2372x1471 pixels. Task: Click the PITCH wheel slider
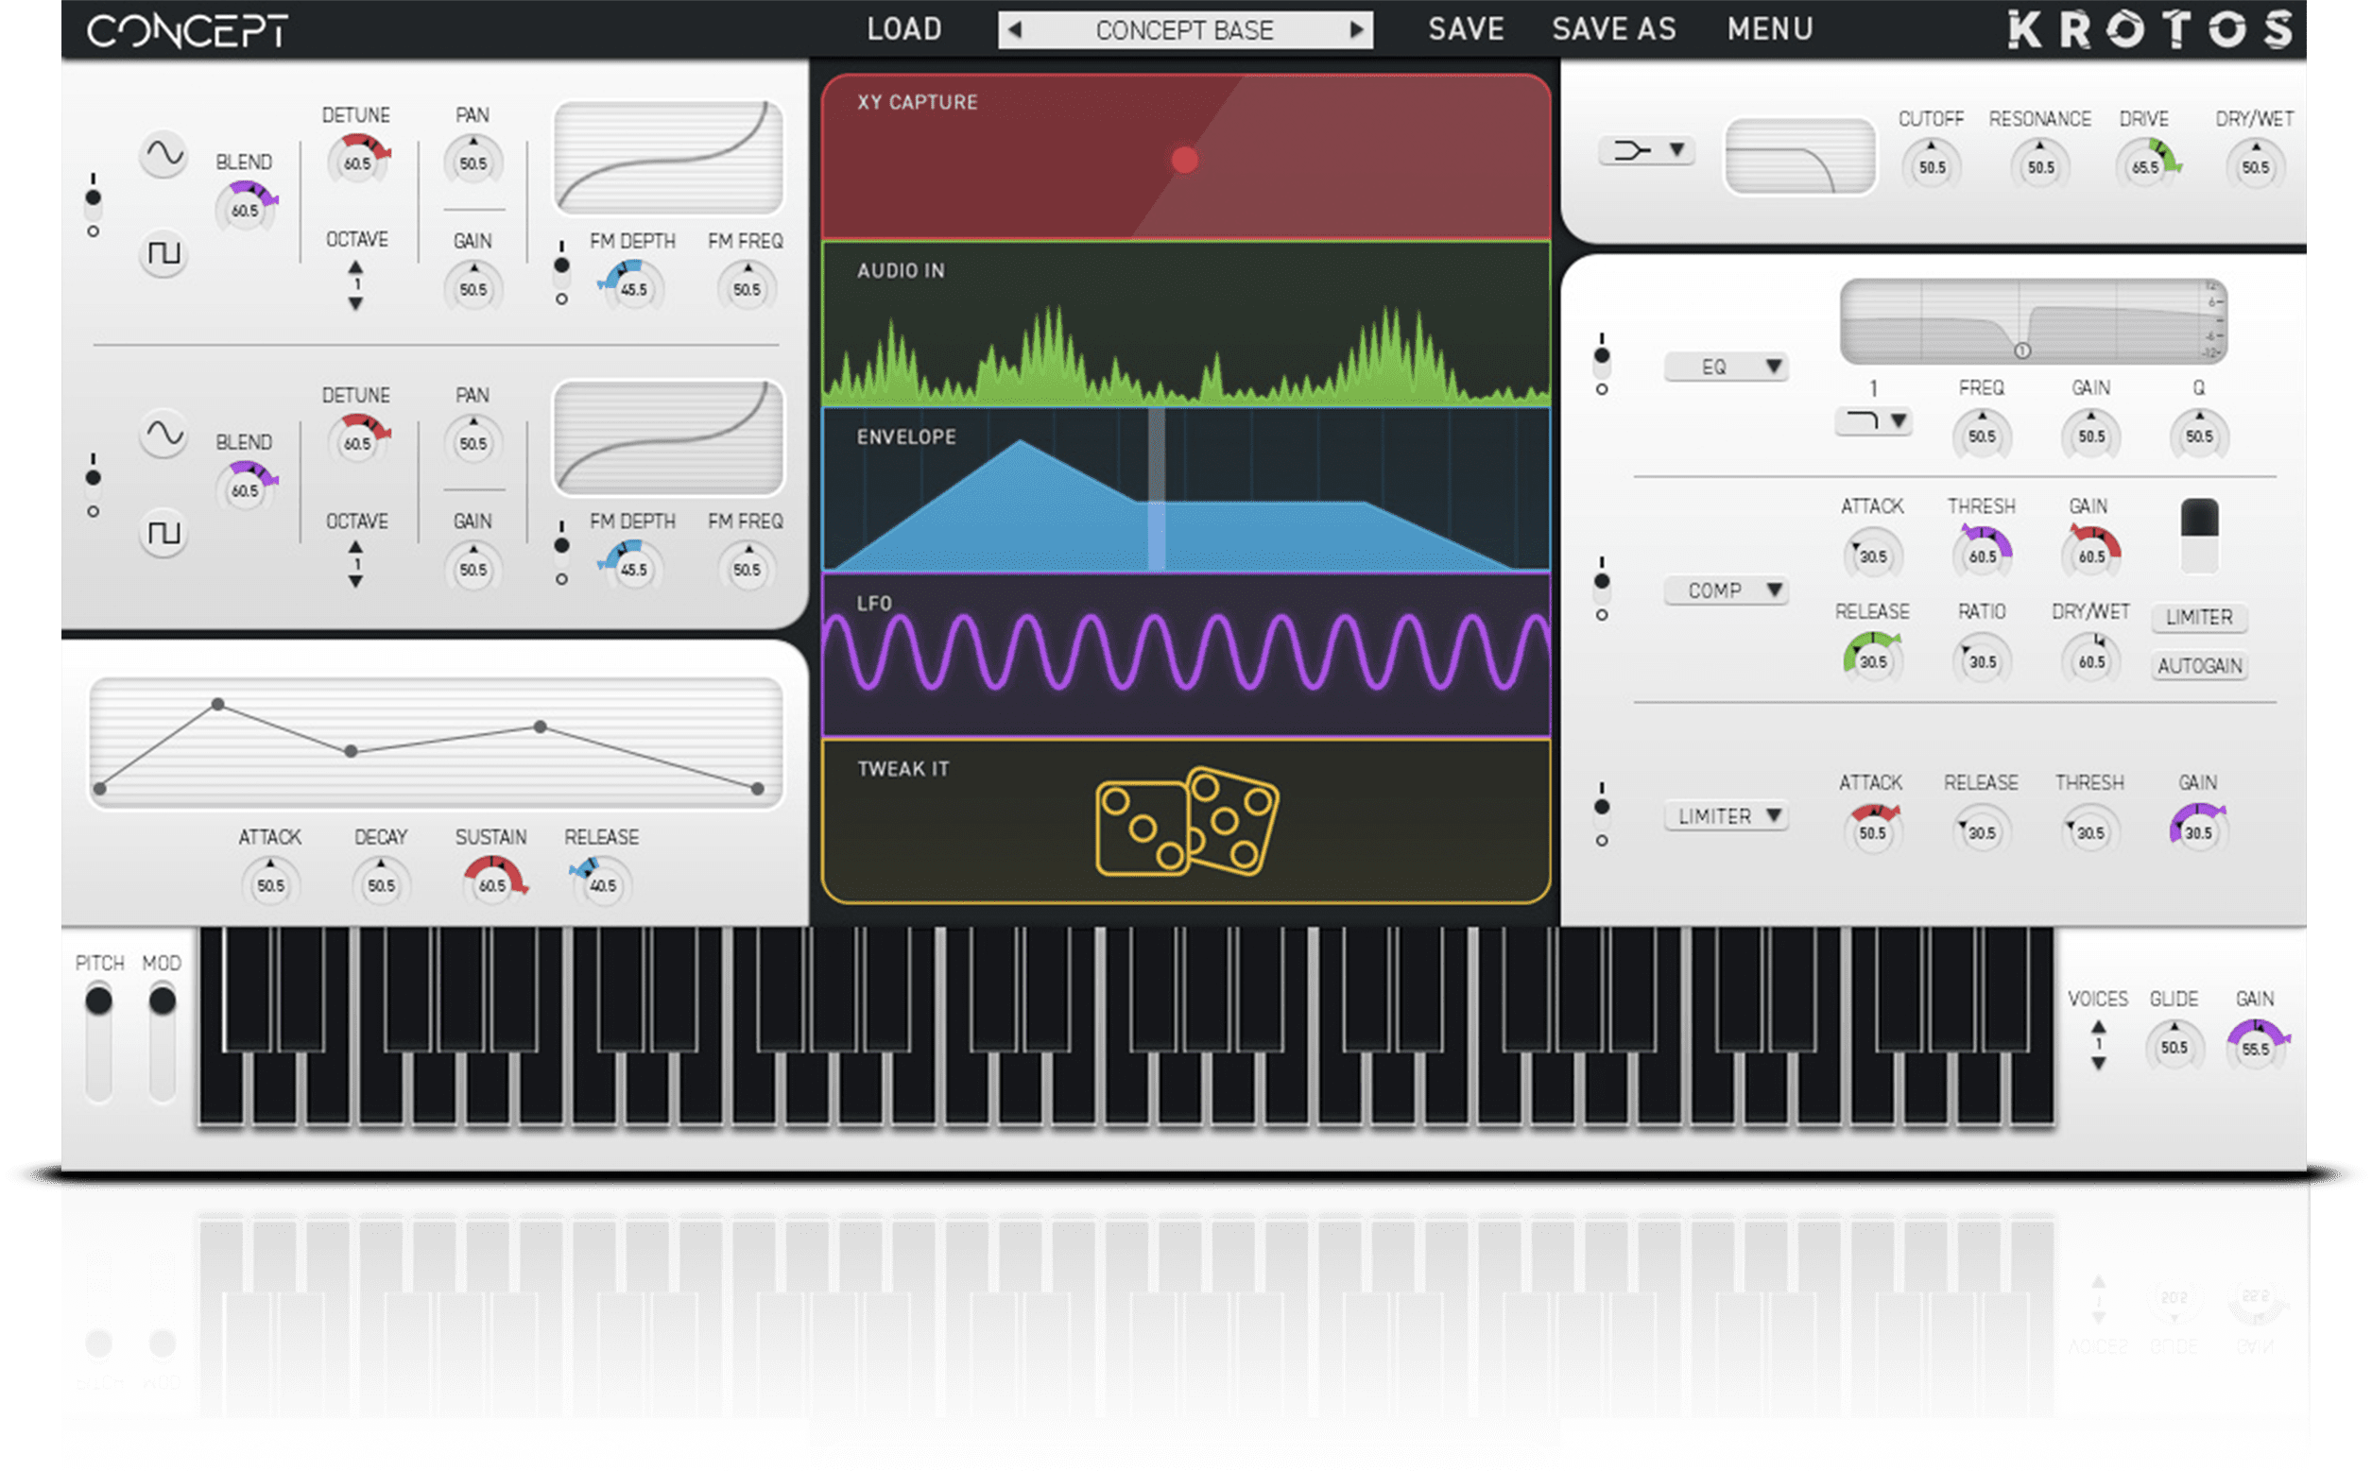[x=98, y=1042]
